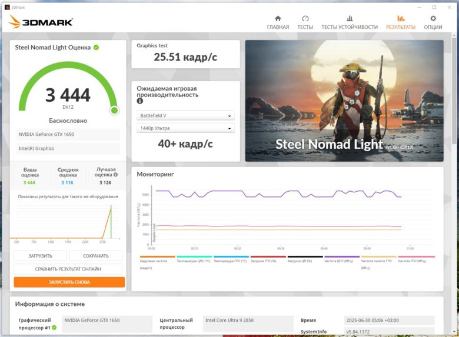Toggle the Загрузка ЦП black legend item
Image resolution: width=459 pixels, height=337 pixels.
[x=304, y=259]
